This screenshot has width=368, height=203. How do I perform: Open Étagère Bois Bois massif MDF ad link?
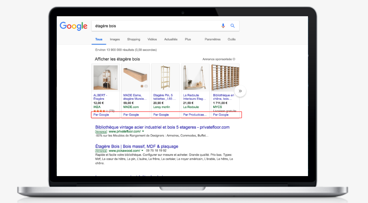tap(137, 146)
